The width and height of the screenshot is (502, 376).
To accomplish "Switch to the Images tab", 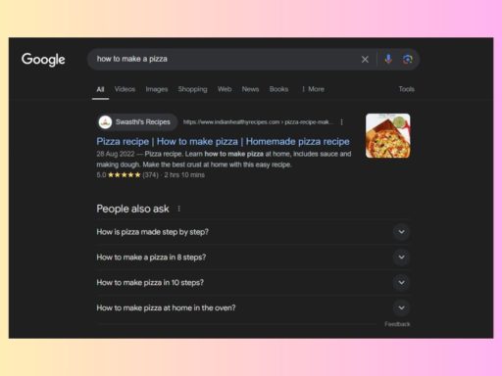I will tap(157, 89).
